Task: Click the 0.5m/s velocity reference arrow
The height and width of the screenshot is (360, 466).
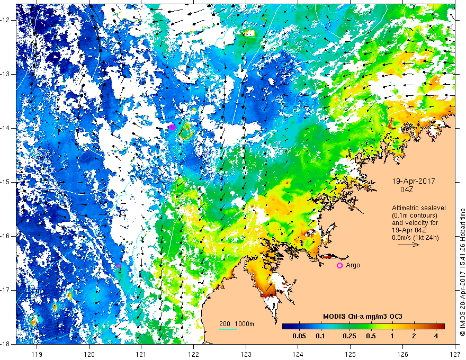Action: (408, 245)
